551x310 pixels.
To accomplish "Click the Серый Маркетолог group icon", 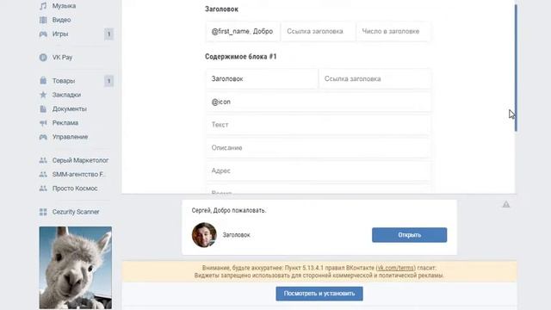I will coord(43,160).
